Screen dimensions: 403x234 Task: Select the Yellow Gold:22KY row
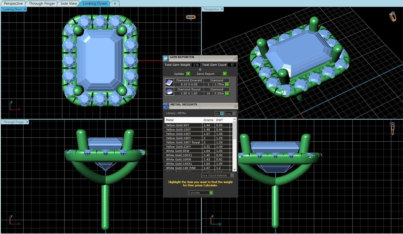point(199,147)
